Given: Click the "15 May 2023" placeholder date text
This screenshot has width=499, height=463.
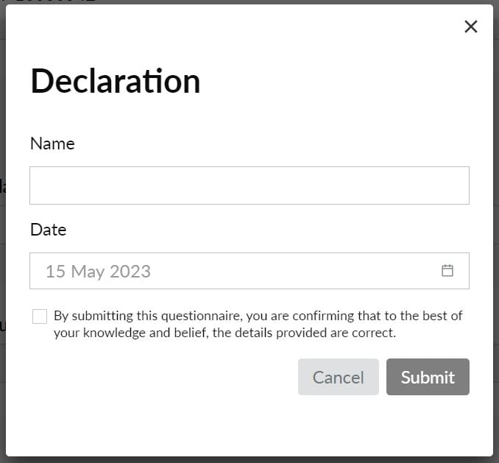Looking at the screenshot, I should click(x=98, y=272).
